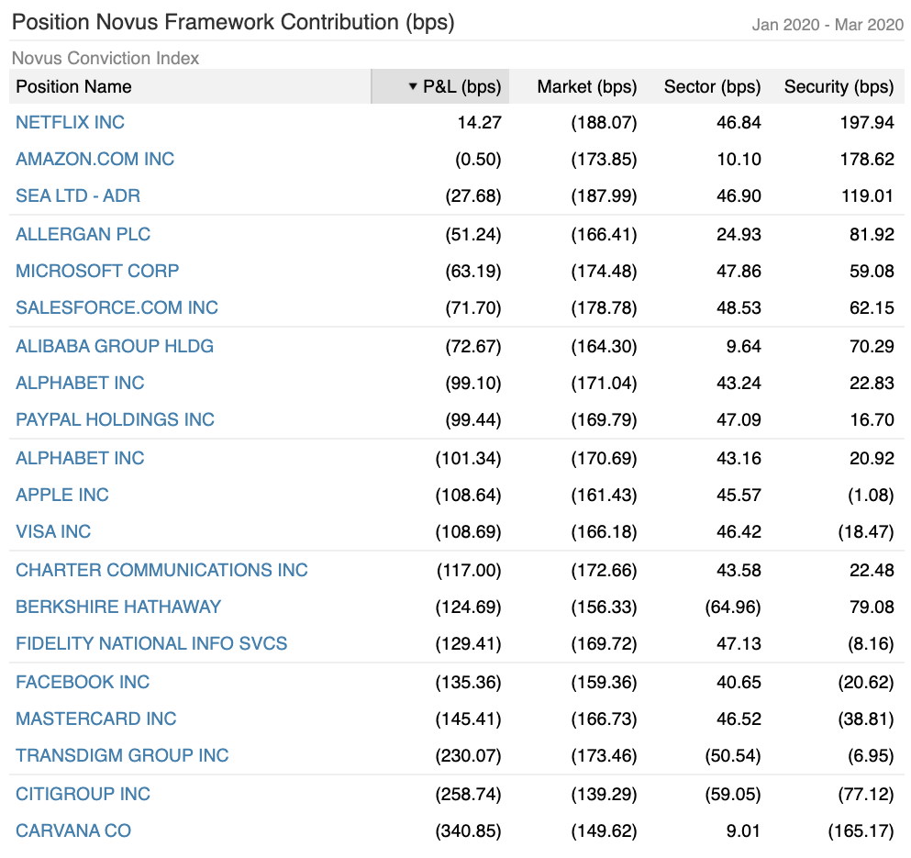Screen dimensions: 911x858
Task: Select the ALIBABA GROUP HLDG link
Action: point(115,347)
